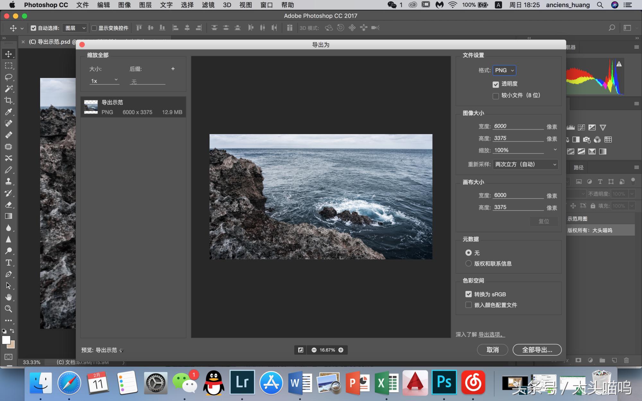
Task: Select the Zoom tool in toolbar
Action: pyautogui.click(x=9, y=309)
